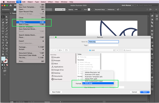Go forward in Save As dialog

[55, 50]
